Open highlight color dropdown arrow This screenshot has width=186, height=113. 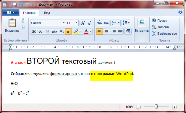tap(81, 31)
